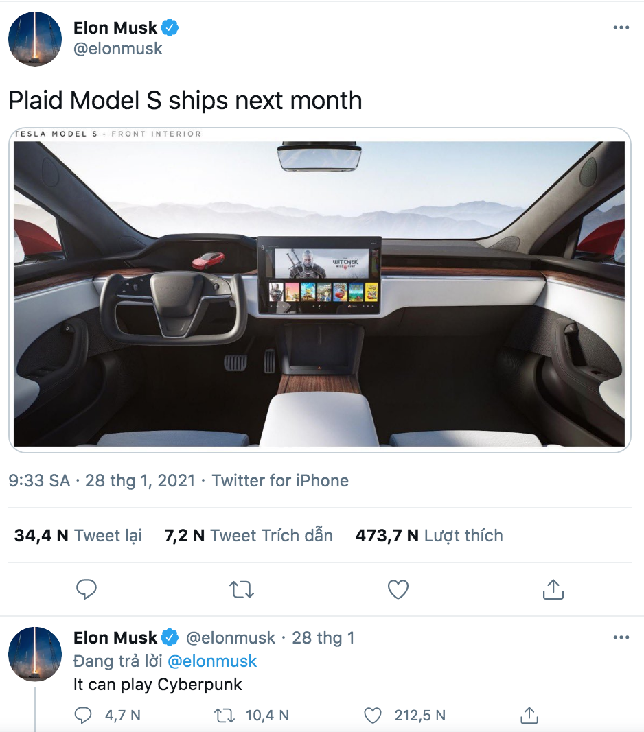This screenshot has width=644, height=732.
Task: Open options menu for the main tweet
Action: [621, 27]
